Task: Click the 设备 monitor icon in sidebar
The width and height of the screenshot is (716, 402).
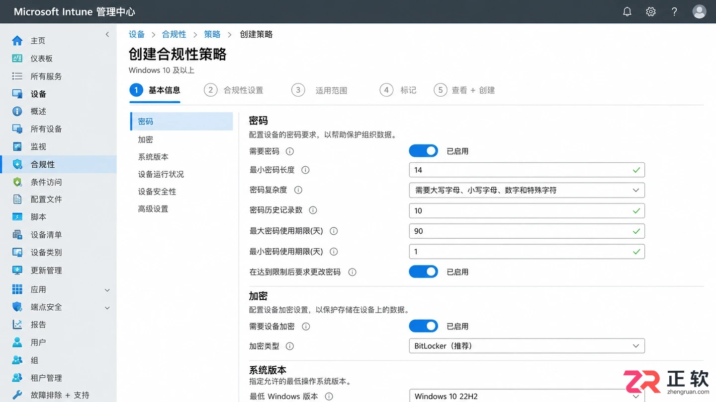Action: [x=17, y=94]
